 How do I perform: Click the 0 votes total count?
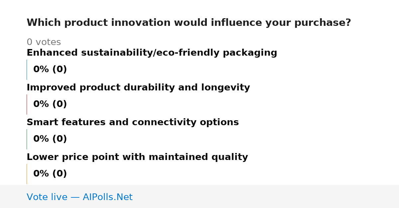click(44, 42)
